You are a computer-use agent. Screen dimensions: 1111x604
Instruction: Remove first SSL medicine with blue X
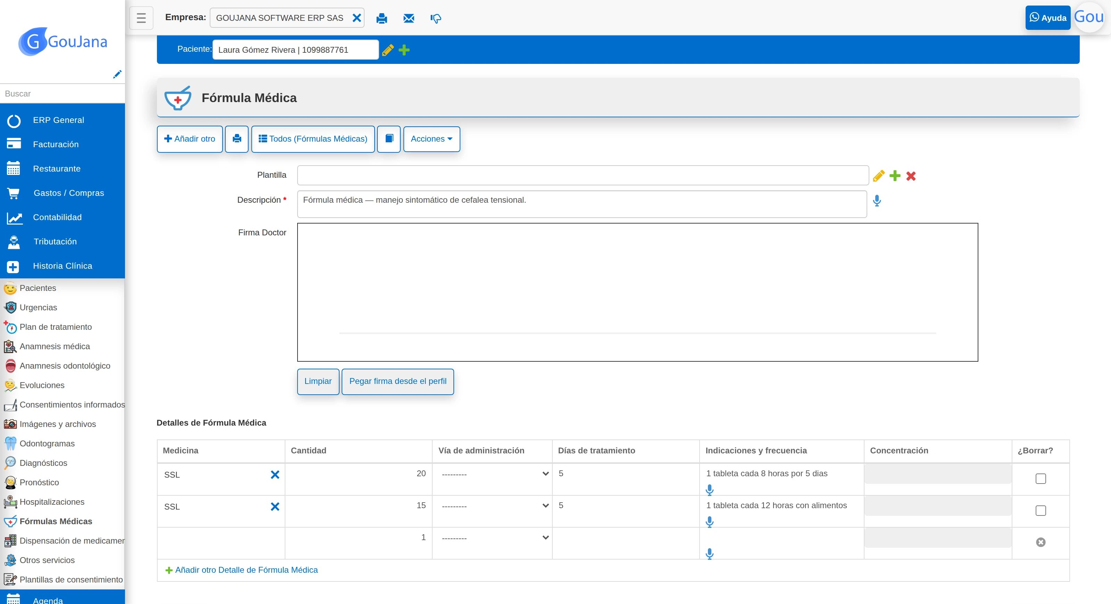[275, 475]
